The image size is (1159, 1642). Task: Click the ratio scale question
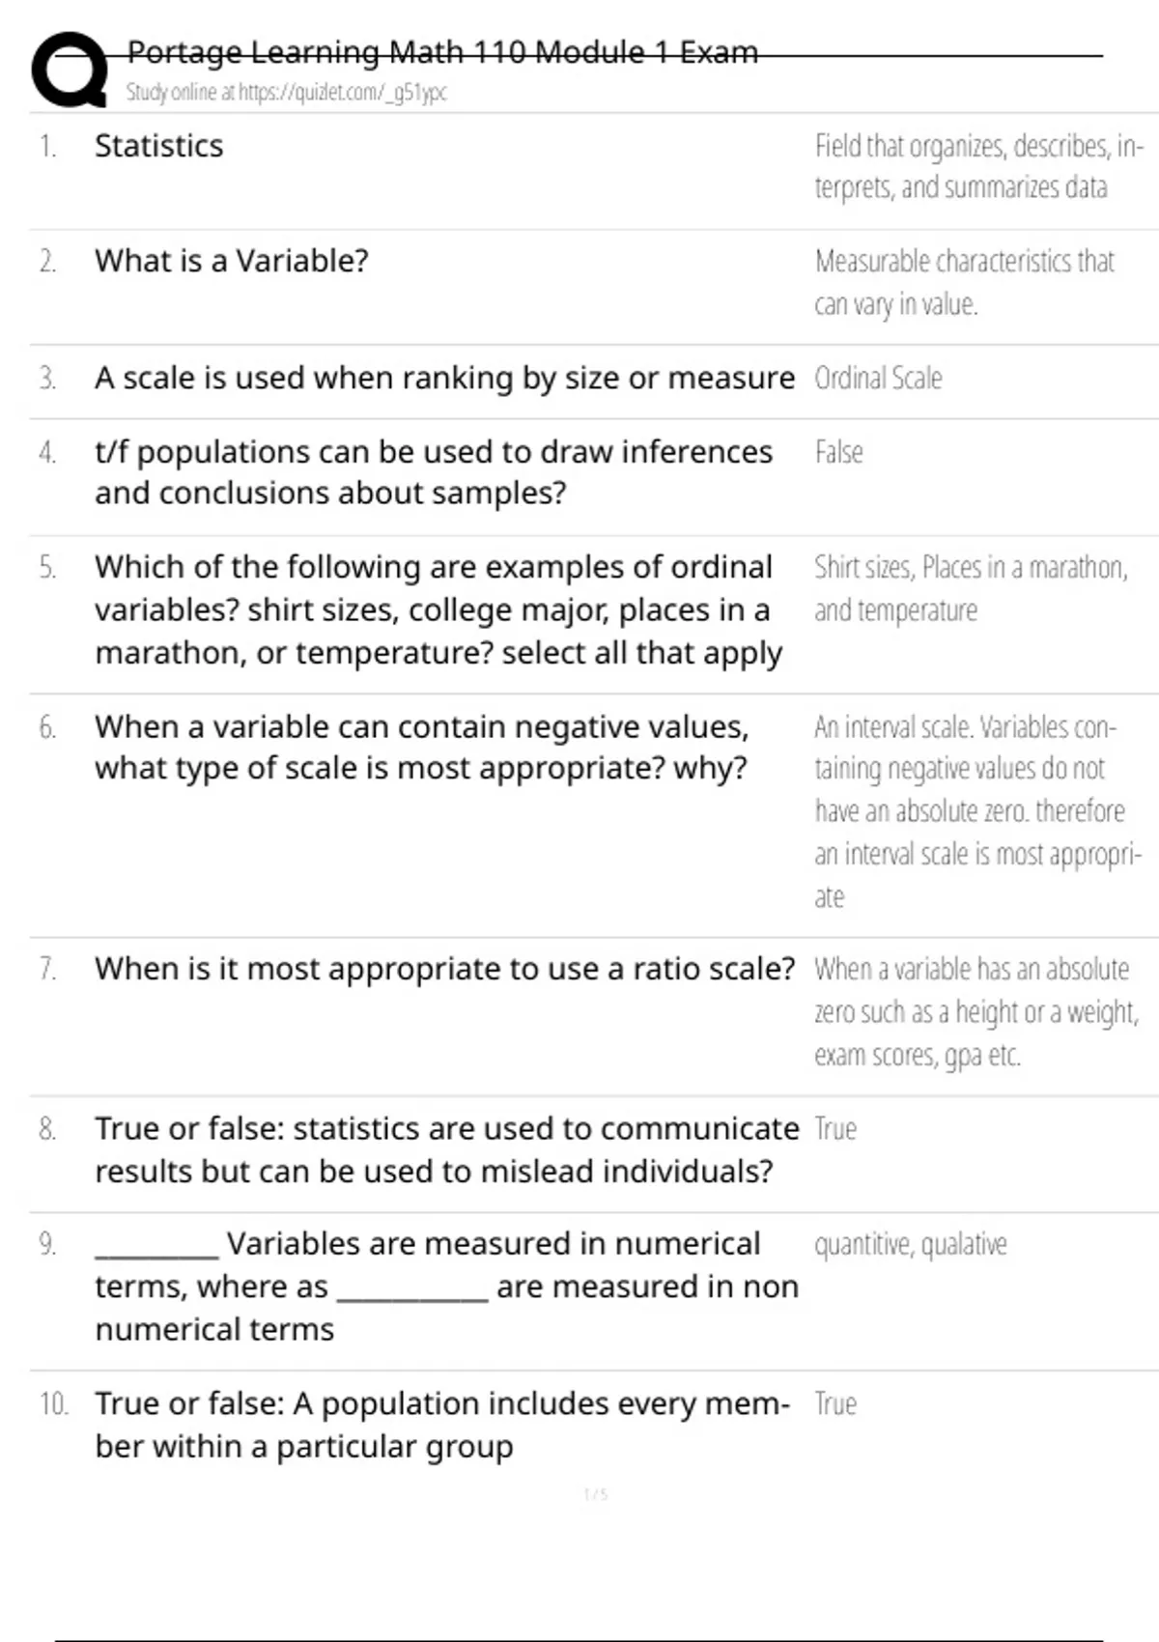[444, 969]
